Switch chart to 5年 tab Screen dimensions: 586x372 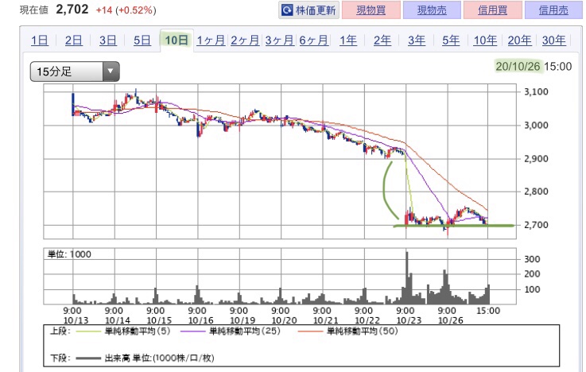point(451,40)
